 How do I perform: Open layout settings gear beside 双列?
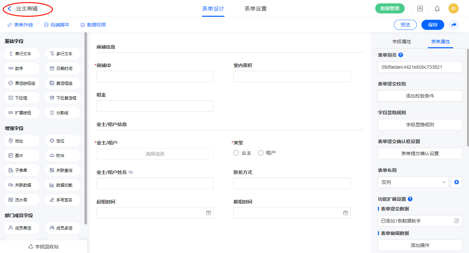coord(456,182)
